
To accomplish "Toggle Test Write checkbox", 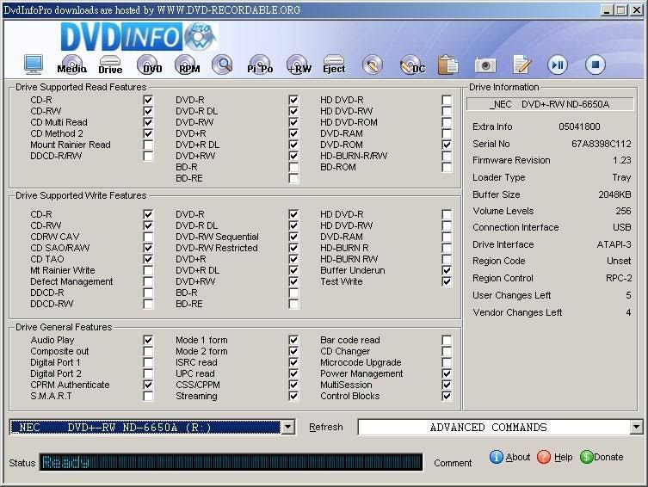I will [447, 281].
